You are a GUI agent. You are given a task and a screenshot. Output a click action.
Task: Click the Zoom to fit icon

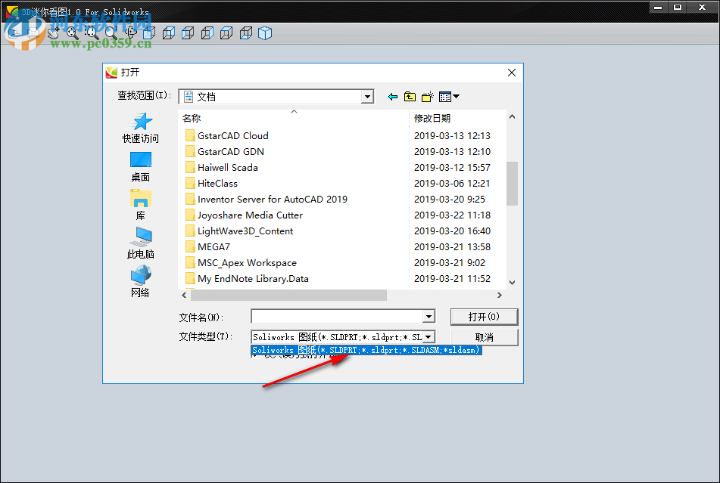[72, 33]
